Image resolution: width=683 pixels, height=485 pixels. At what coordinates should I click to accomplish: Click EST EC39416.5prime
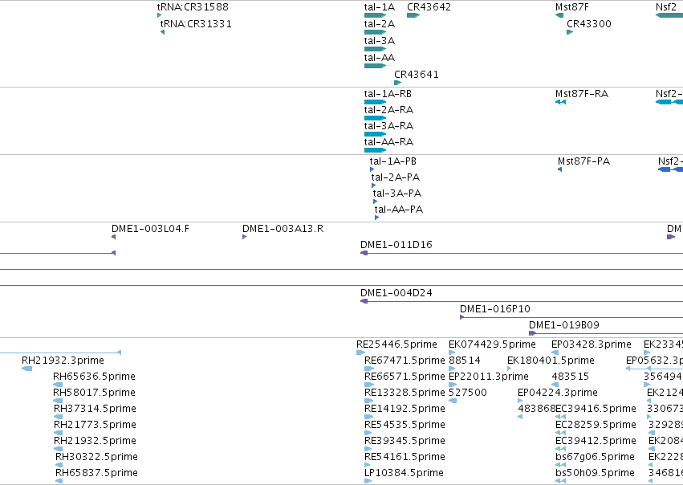coord(560,417)
